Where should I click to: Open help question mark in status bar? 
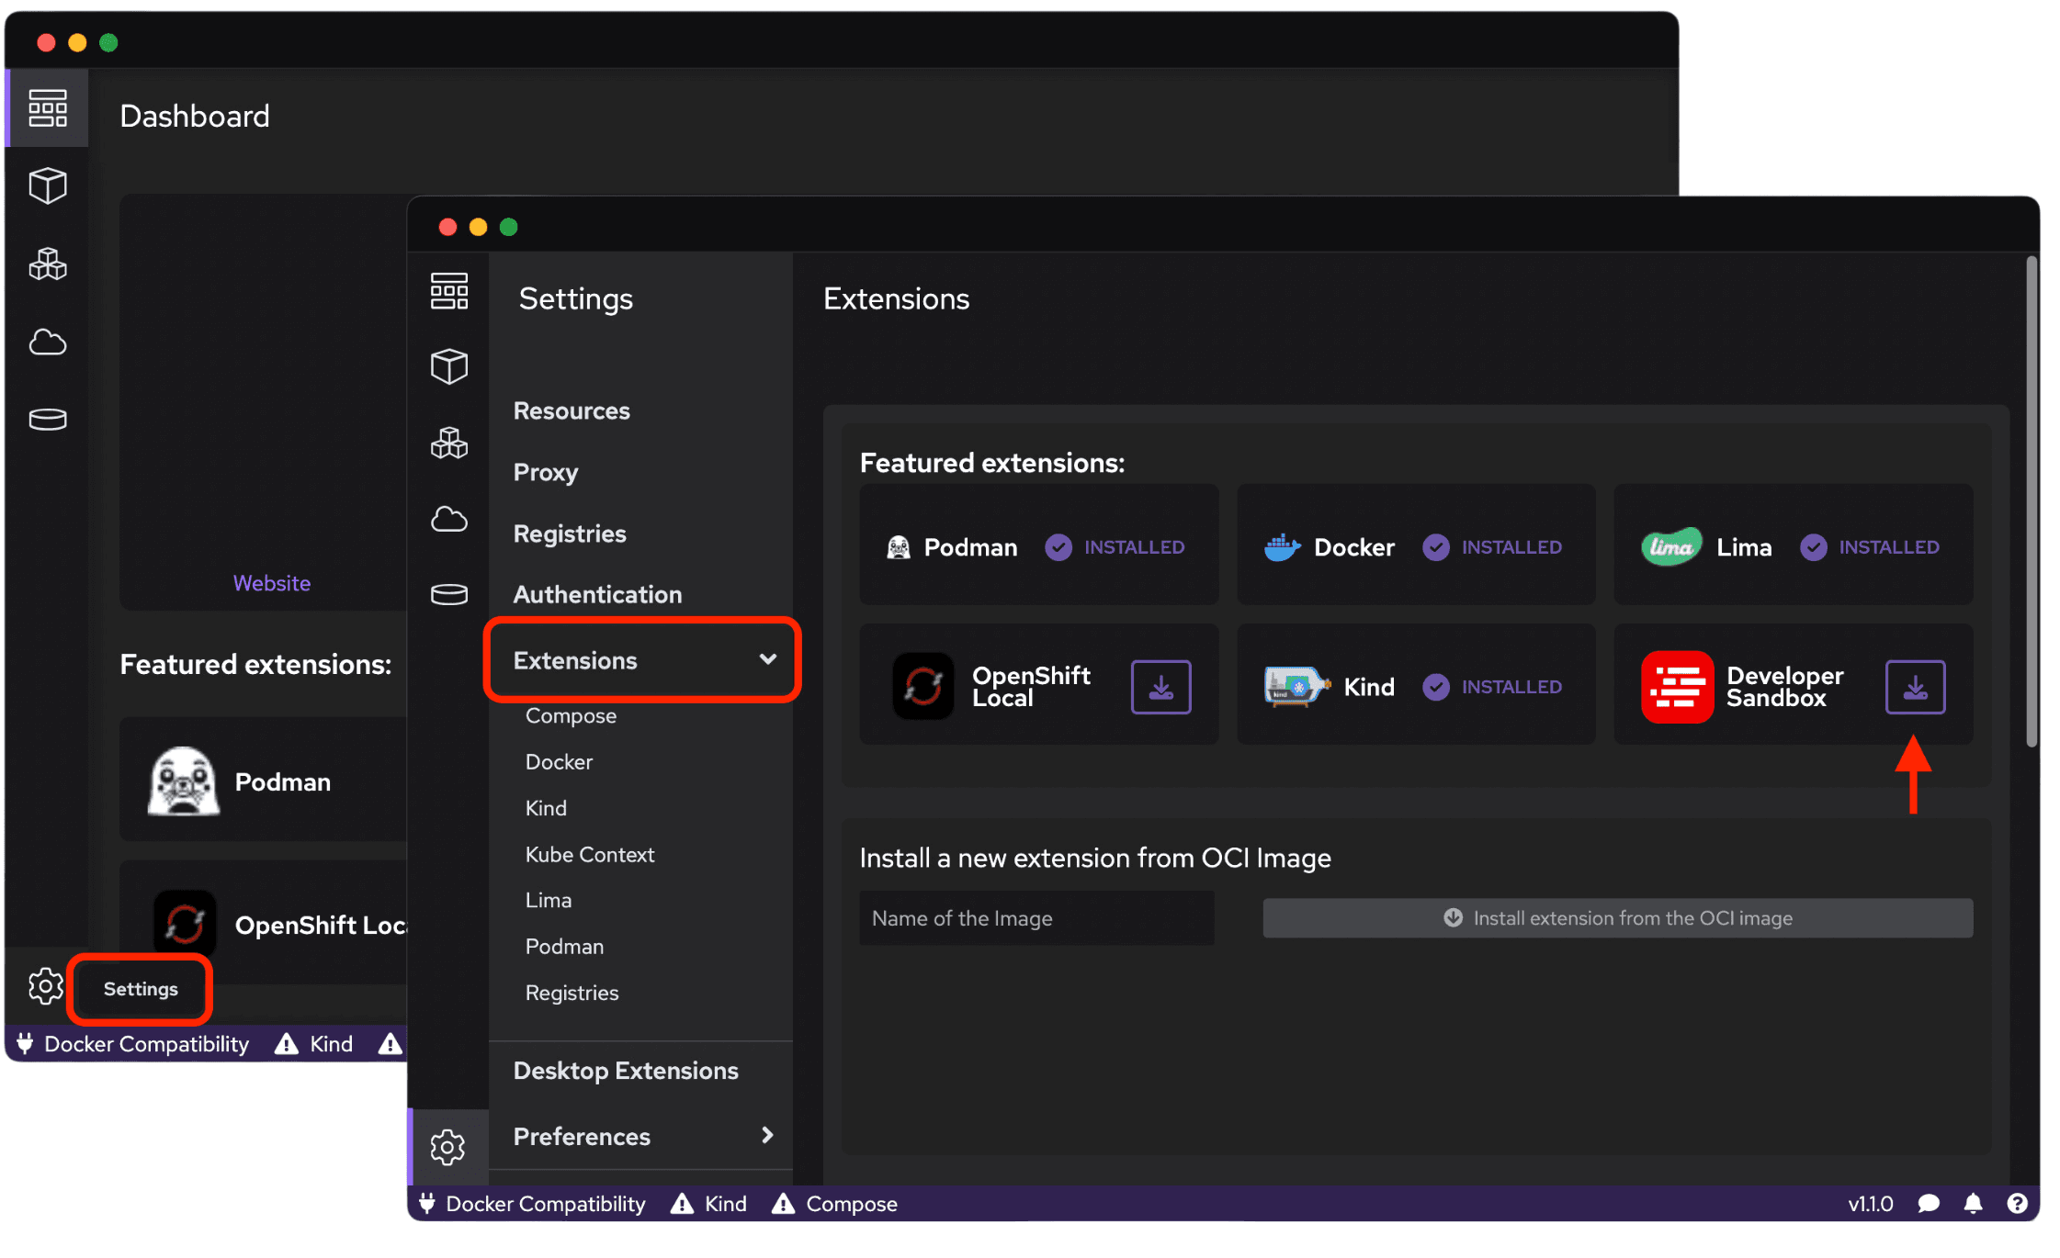[x=2017, y=1204]
